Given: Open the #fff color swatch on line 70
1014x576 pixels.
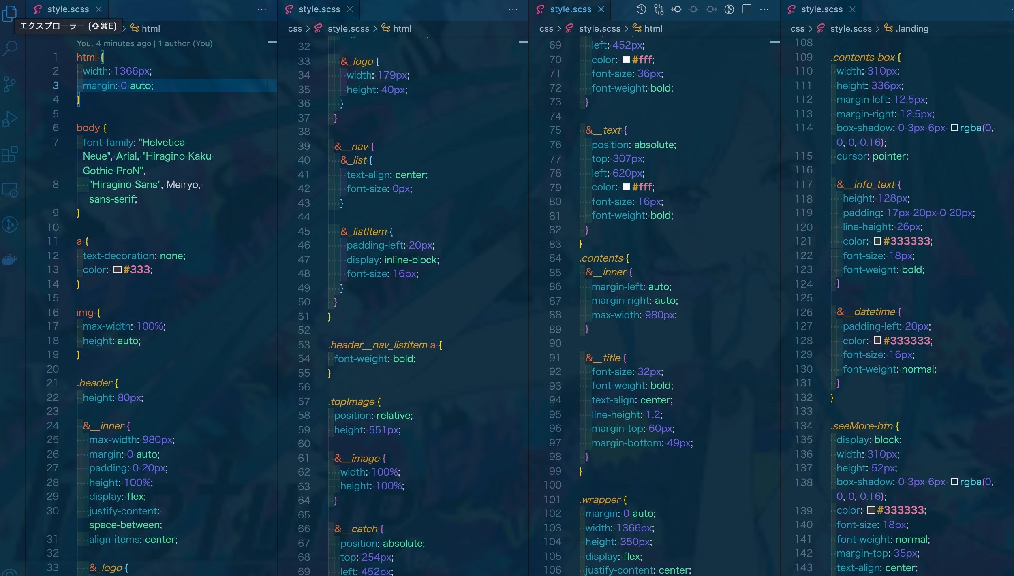Looking at the screenshot, I should tap(626, 60).
